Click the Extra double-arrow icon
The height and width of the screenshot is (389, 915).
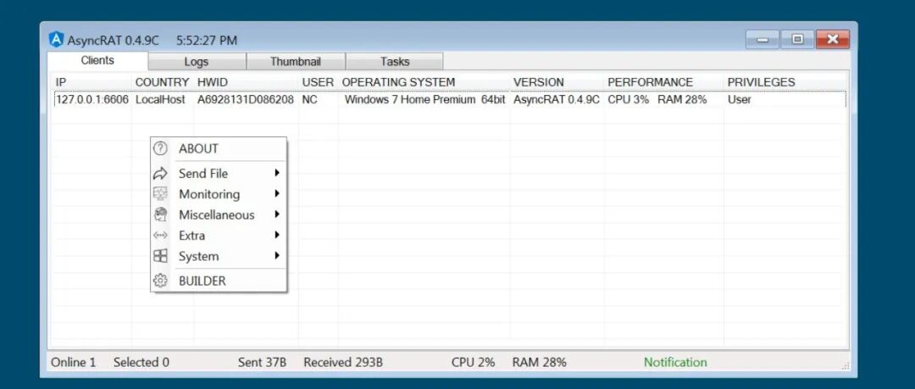point(160,236)
